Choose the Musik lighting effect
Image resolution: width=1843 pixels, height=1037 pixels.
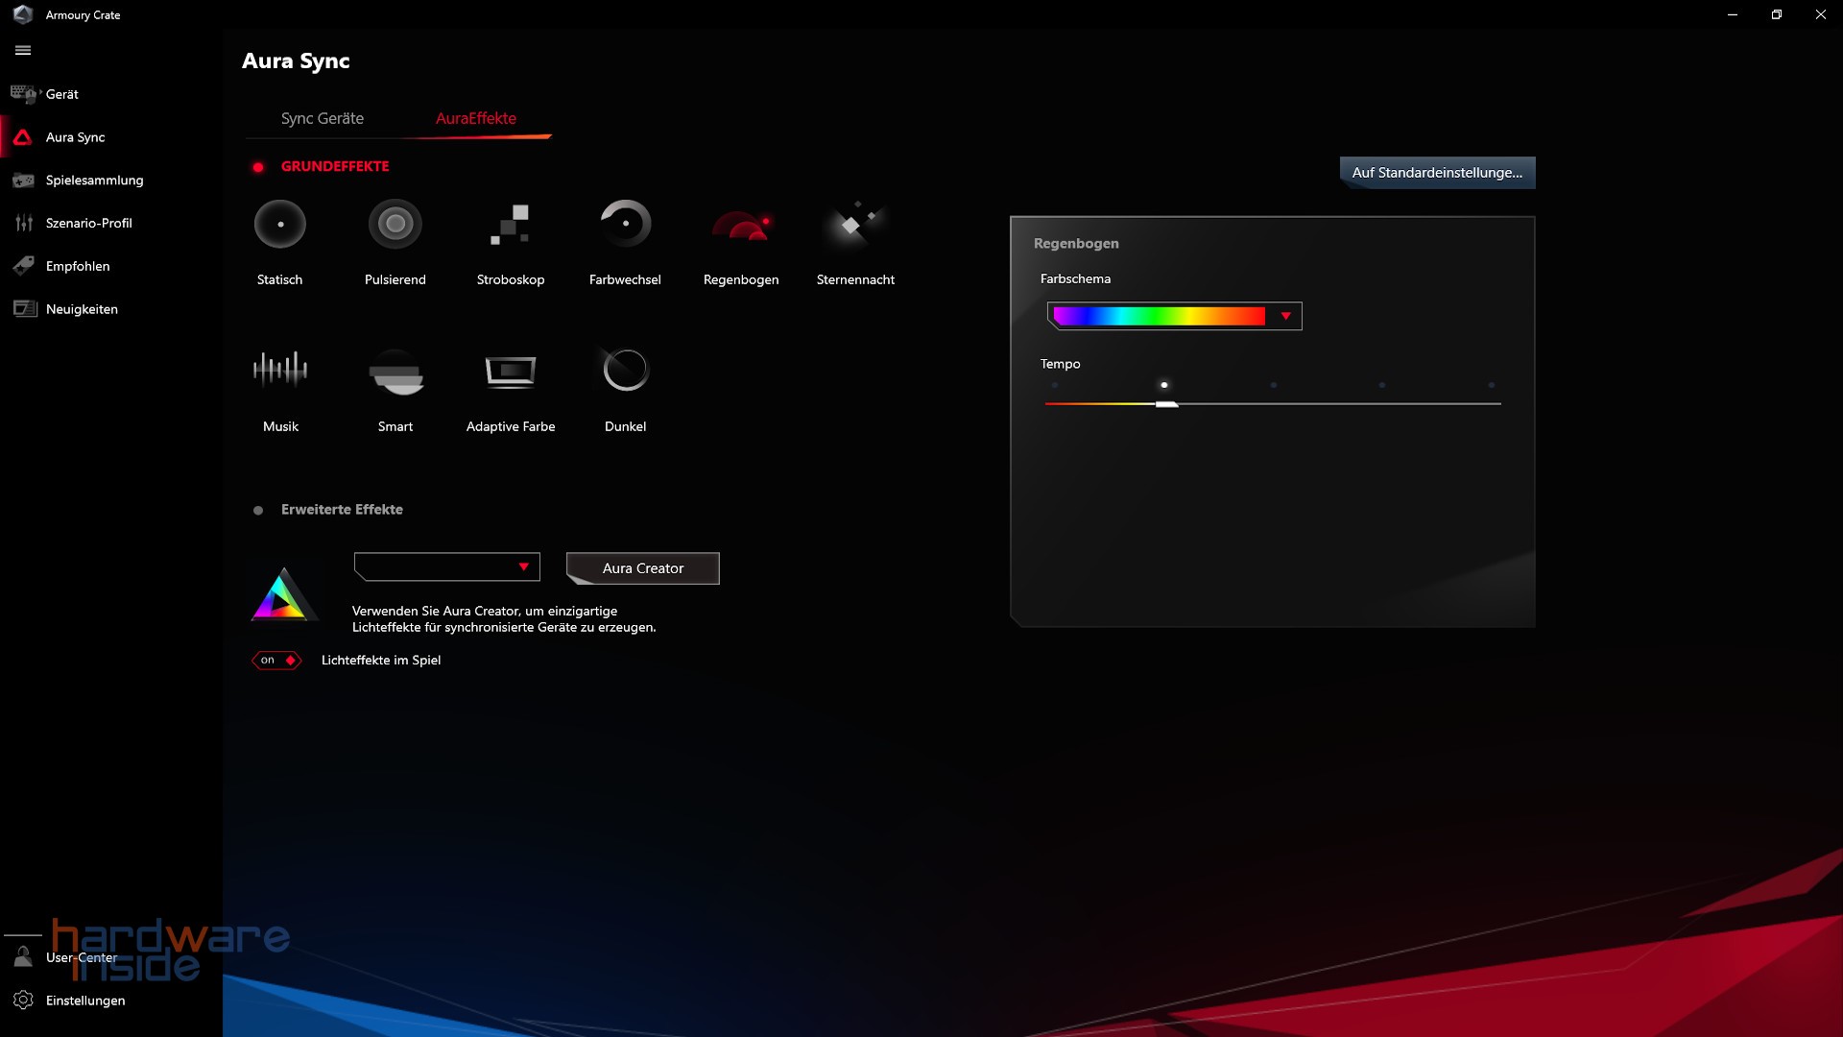coord(279,386)
